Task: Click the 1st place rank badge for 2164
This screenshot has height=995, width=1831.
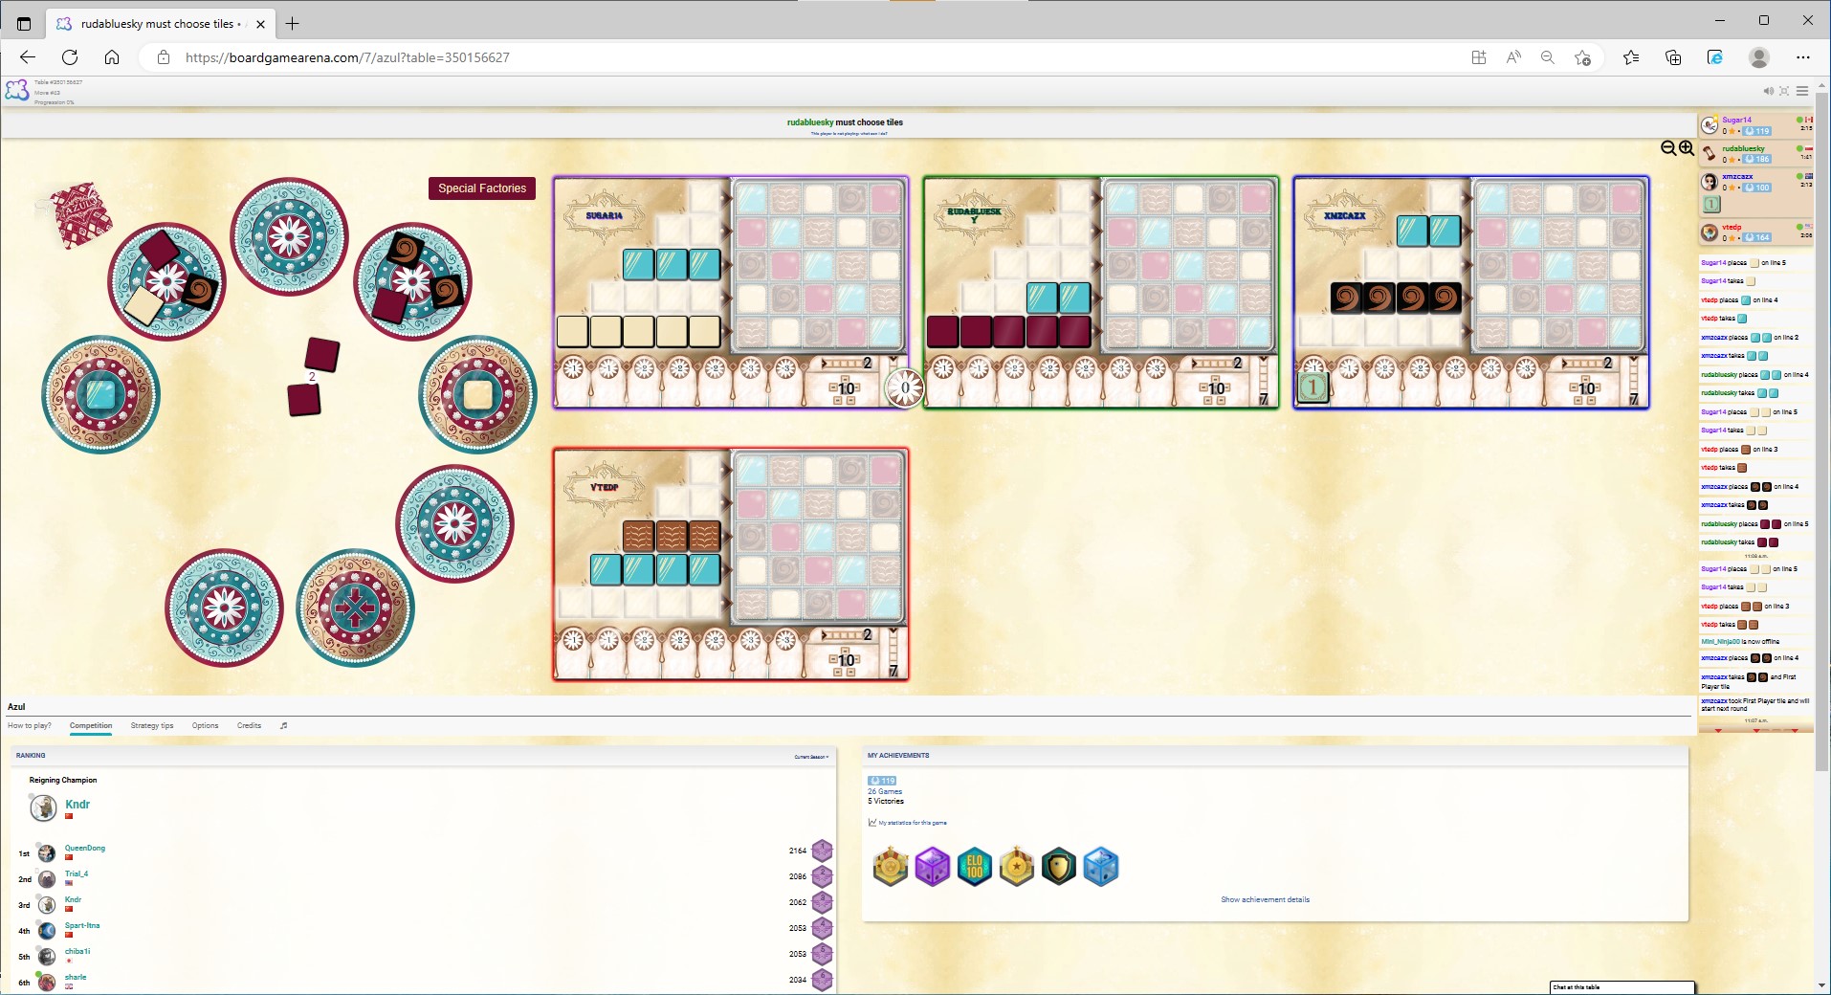Action: (x=822, y=851)
